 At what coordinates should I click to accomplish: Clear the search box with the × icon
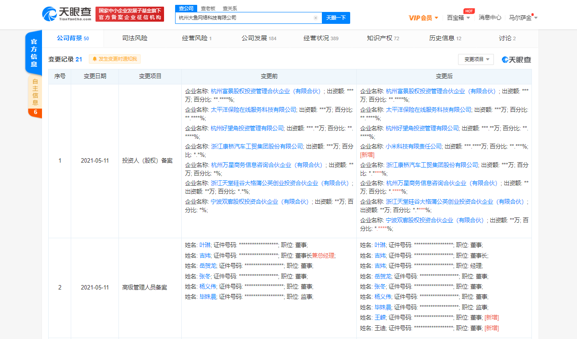pyautogui.click(x=315, y=18)
